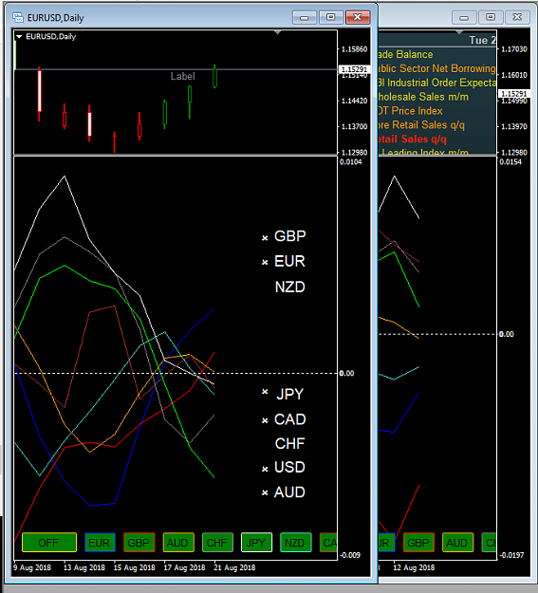Expand the EURUSD,Daily chart dropdown arrow
The image size is (538, 593).
(x=19, y=37)
